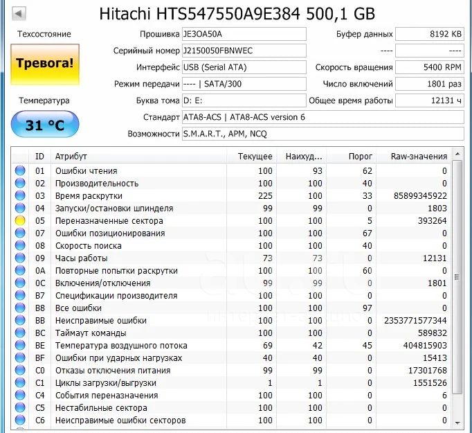This screenshot has width=472, height=433.
Task: Select status icon for Циклы загрузки/выгрузки
Action: point(20,382)
